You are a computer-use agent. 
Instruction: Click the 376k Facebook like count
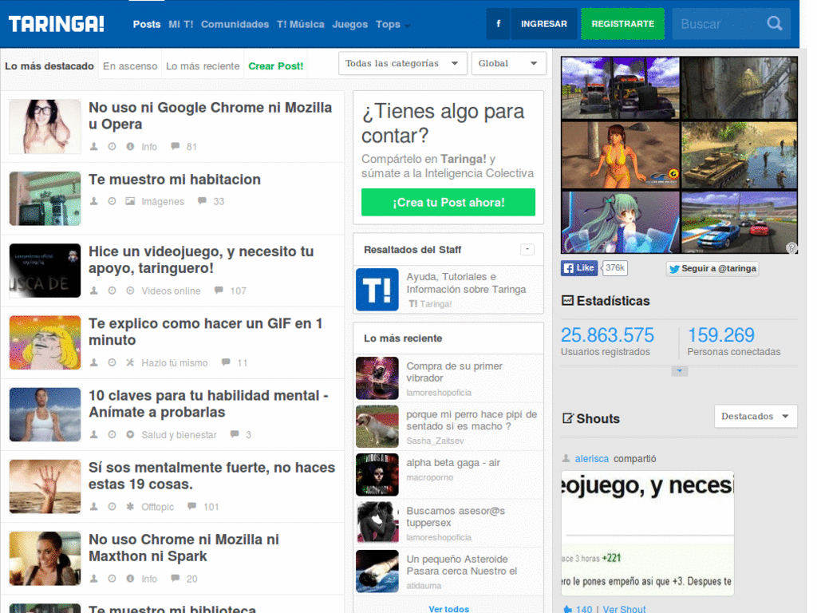click(614, 268)
